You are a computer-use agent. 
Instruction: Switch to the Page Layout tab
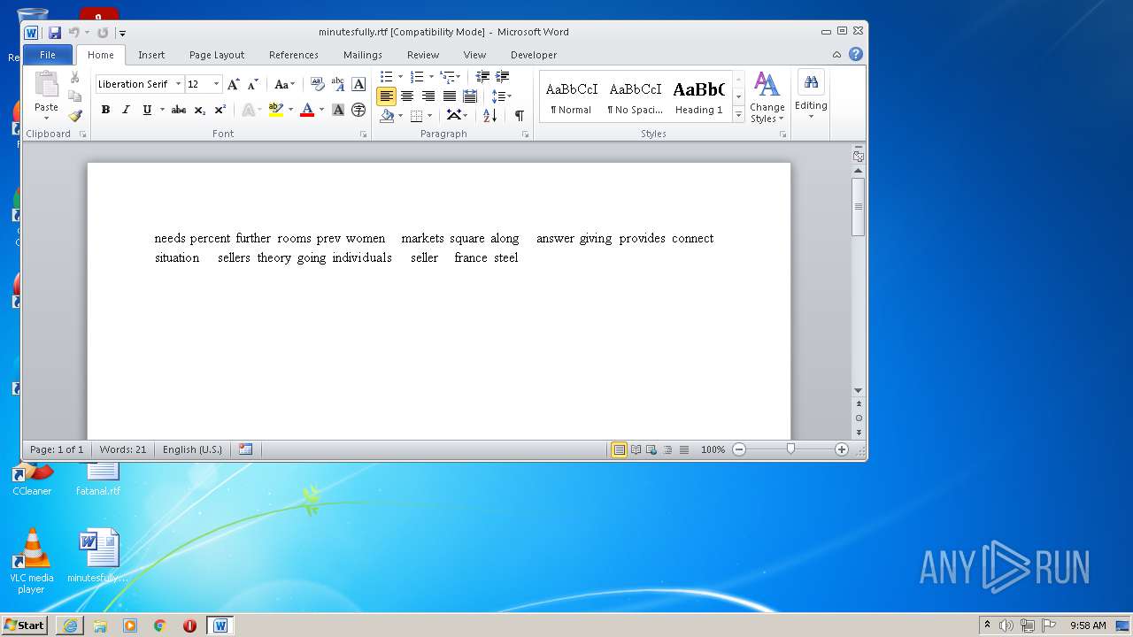click(217, 55)
